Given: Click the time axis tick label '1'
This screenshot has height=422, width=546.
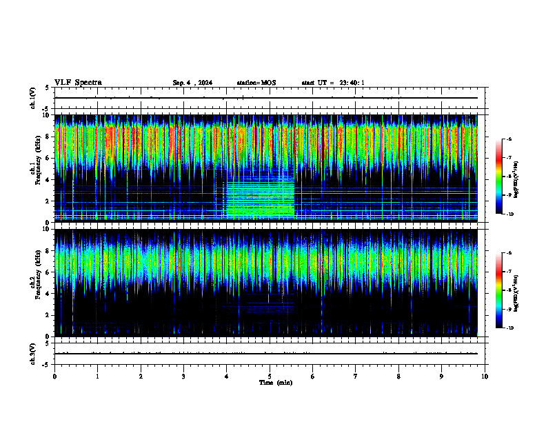Looking at the screenshot, I should (97, 376).
